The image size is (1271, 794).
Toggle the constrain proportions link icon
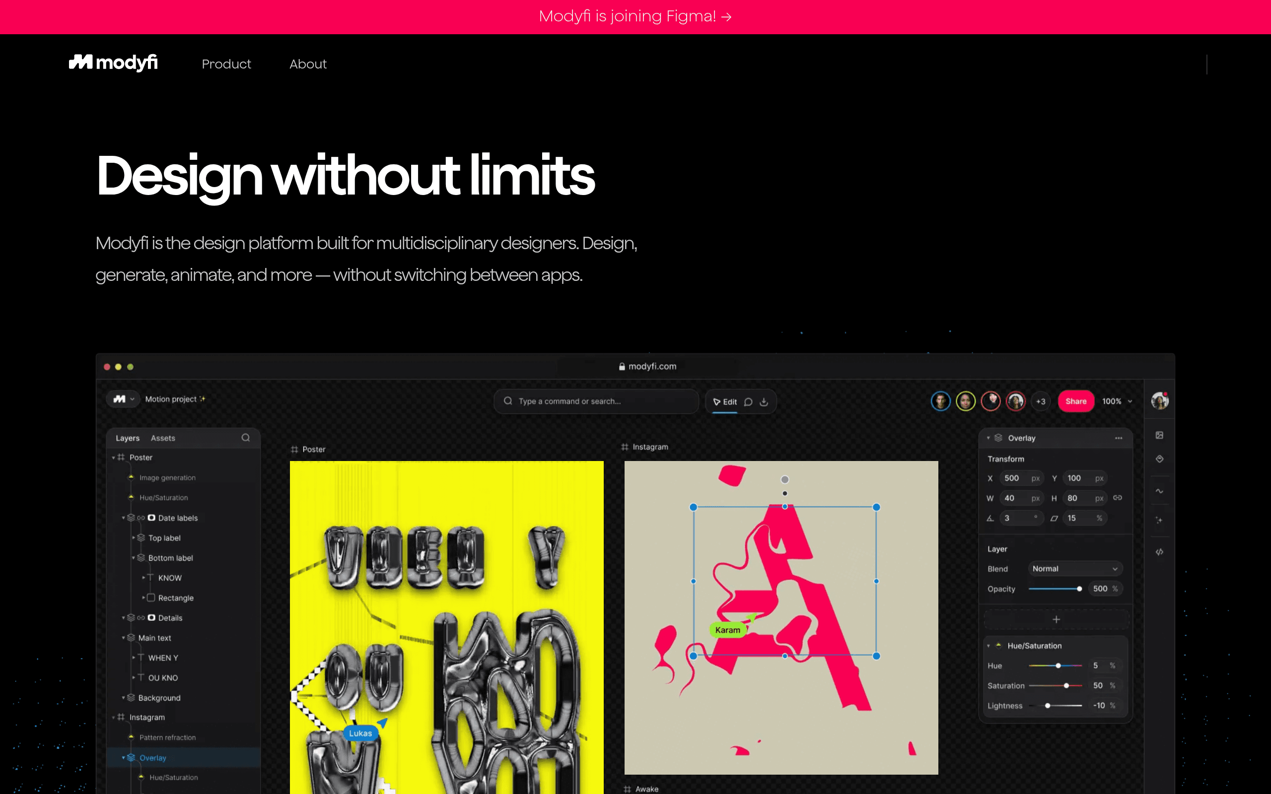coord(1118,498)
